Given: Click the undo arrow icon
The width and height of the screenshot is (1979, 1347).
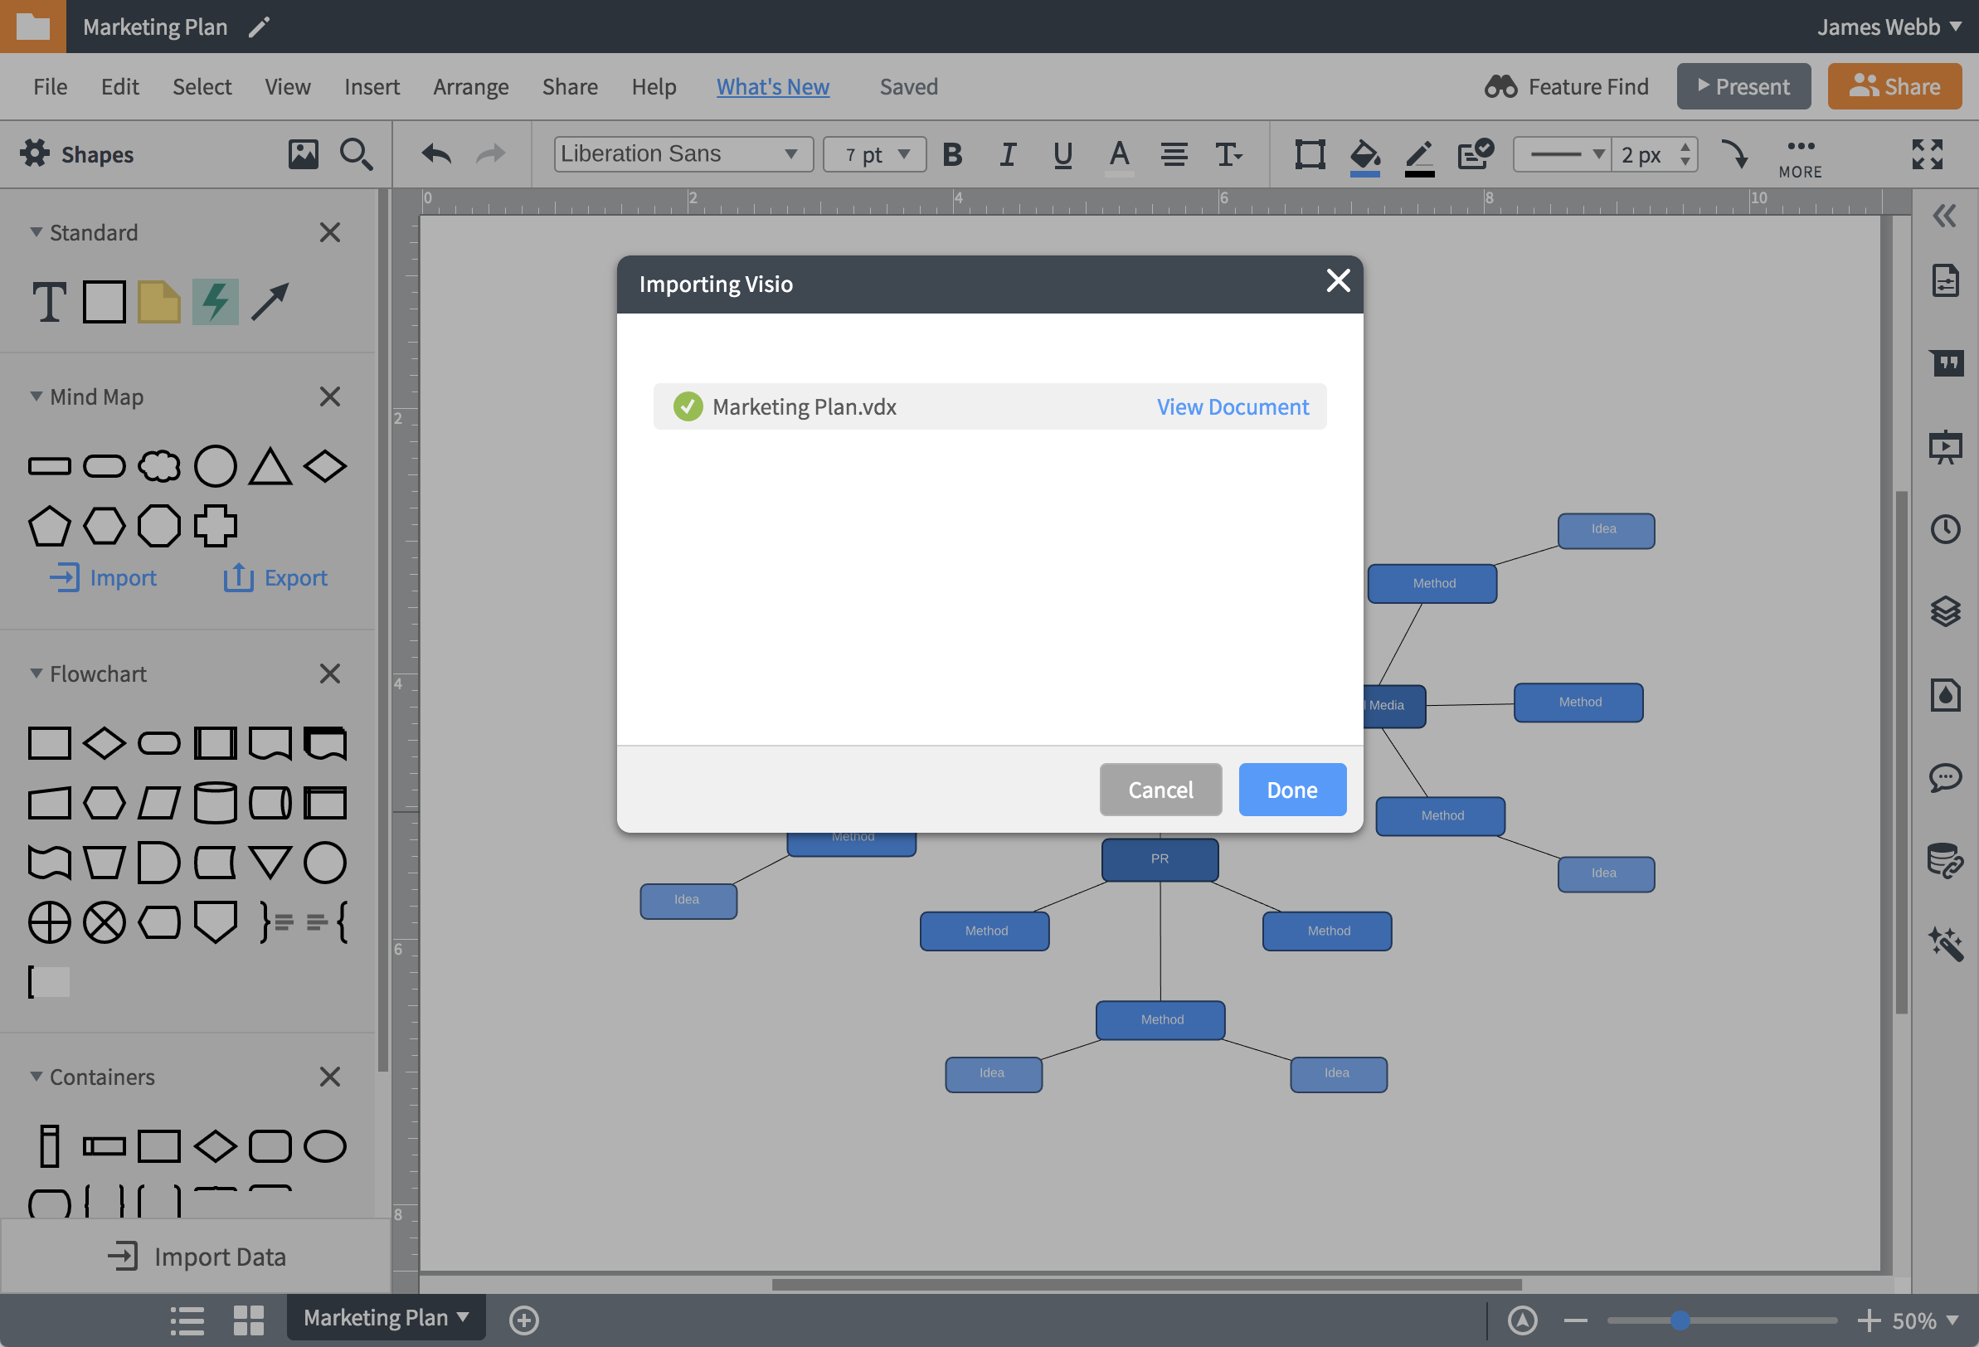Looking at the screenshot, I should 437,154.
